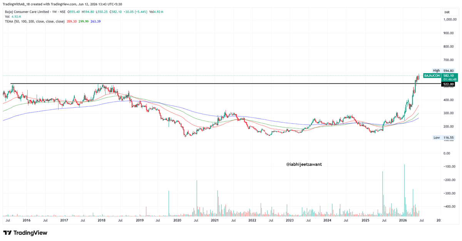The image size is (462, 241).
Task: Click the 2021 label on the time axis
Action: [x=214, y=221]
